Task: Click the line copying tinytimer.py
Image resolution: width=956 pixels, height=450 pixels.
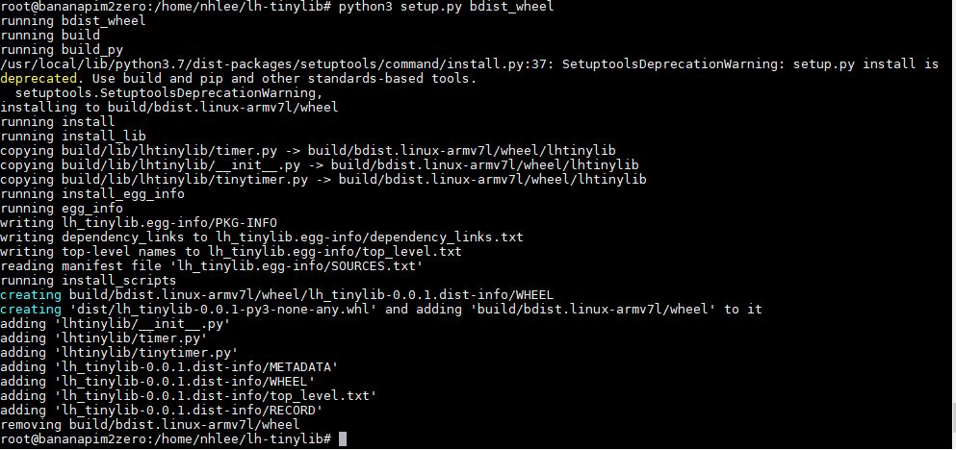Action: [x=323, y=180]
